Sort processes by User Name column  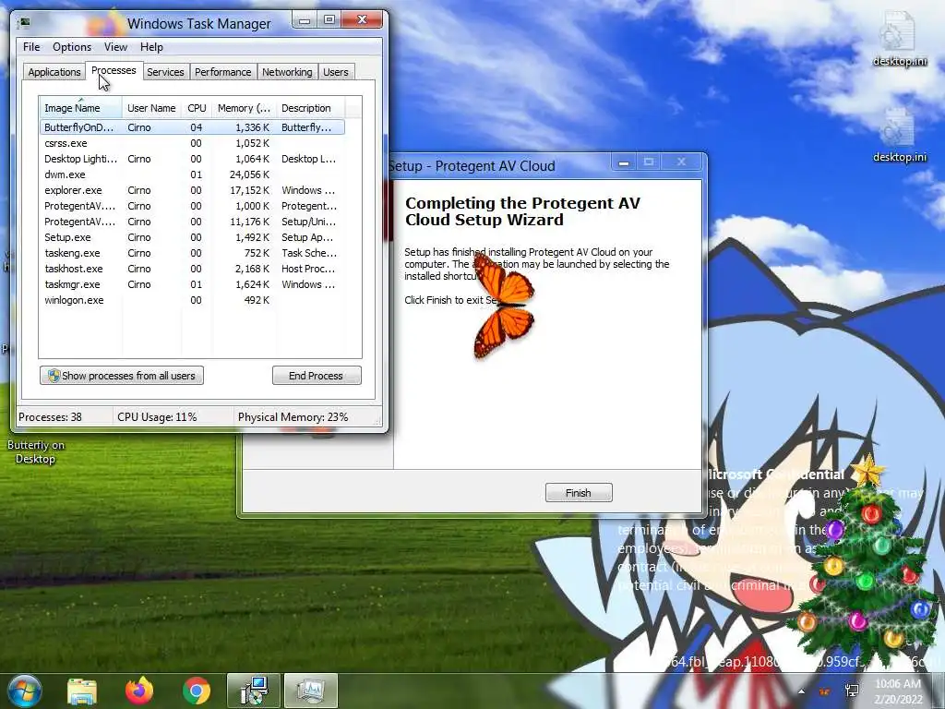point(151,108)
